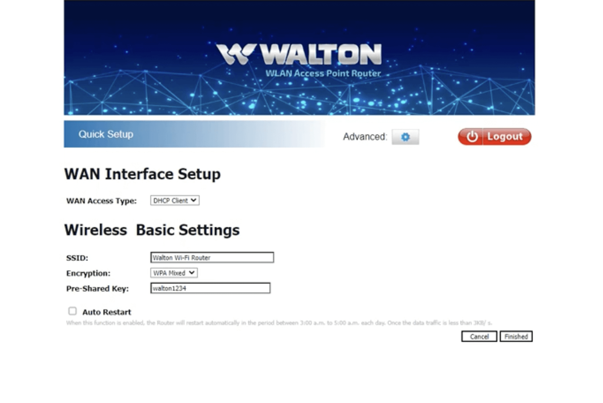603x403 pixels.
Task: Click the power icon on the Logout button
Action: (472, 137)
